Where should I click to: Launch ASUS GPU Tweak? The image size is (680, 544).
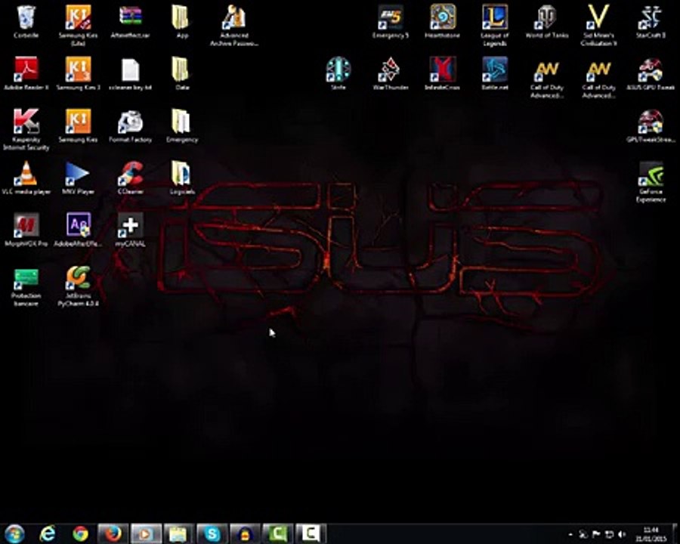(x=651, y=74)
